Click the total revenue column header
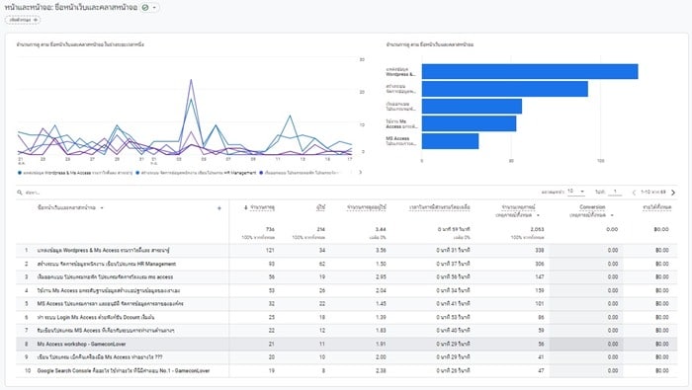The image size is (692, 390). tap(656, 207)
